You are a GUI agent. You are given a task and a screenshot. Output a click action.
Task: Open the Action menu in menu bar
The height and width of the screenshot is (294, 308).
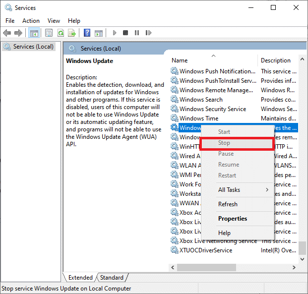(31, 20)
